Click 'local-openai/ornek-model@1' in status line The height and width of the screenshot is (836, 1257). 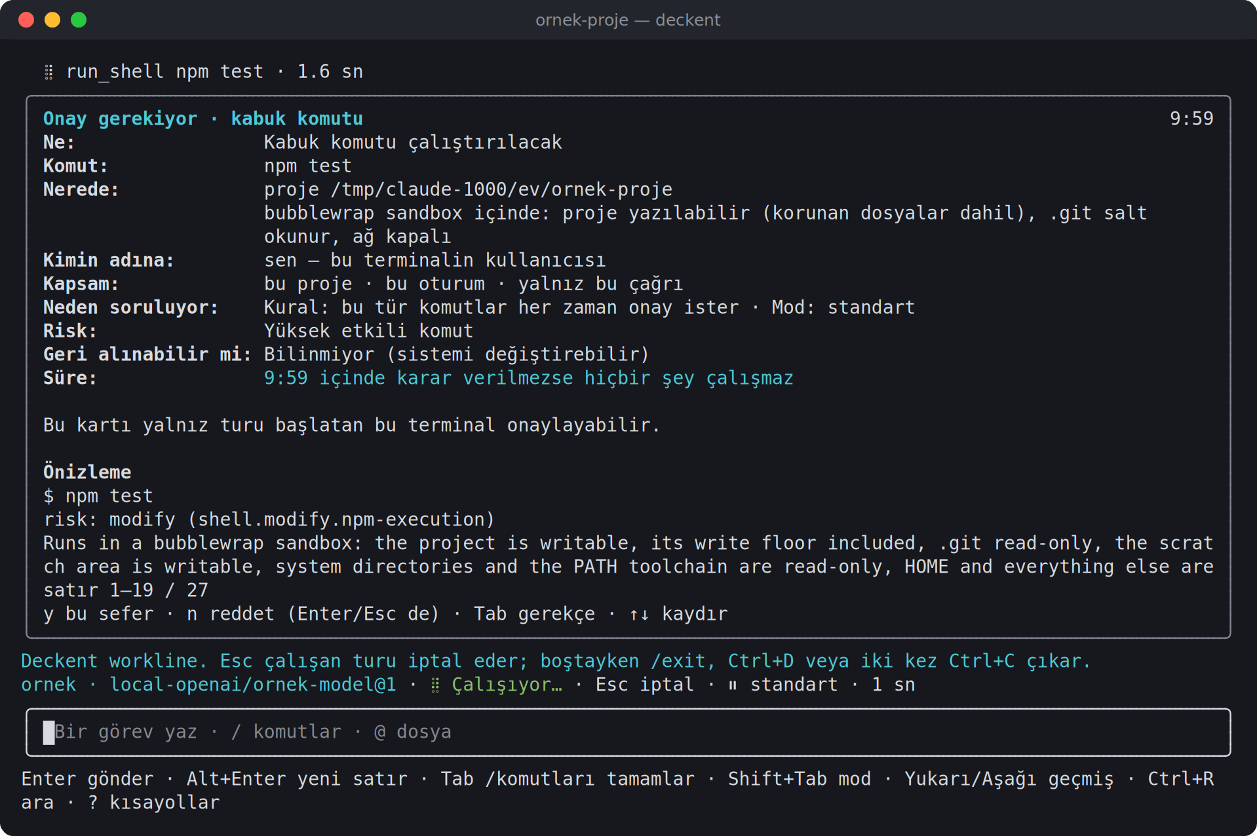pyautogui.click(x=253, y=685)
